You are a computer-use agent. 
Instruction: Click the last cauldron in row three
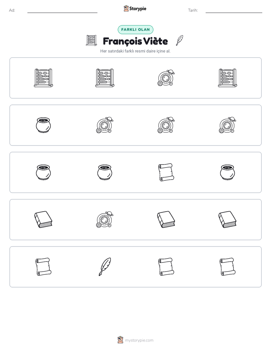[228, 172]
